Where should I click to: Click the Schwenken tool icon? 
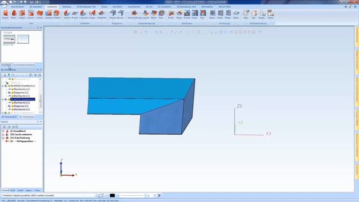(102, 13)
